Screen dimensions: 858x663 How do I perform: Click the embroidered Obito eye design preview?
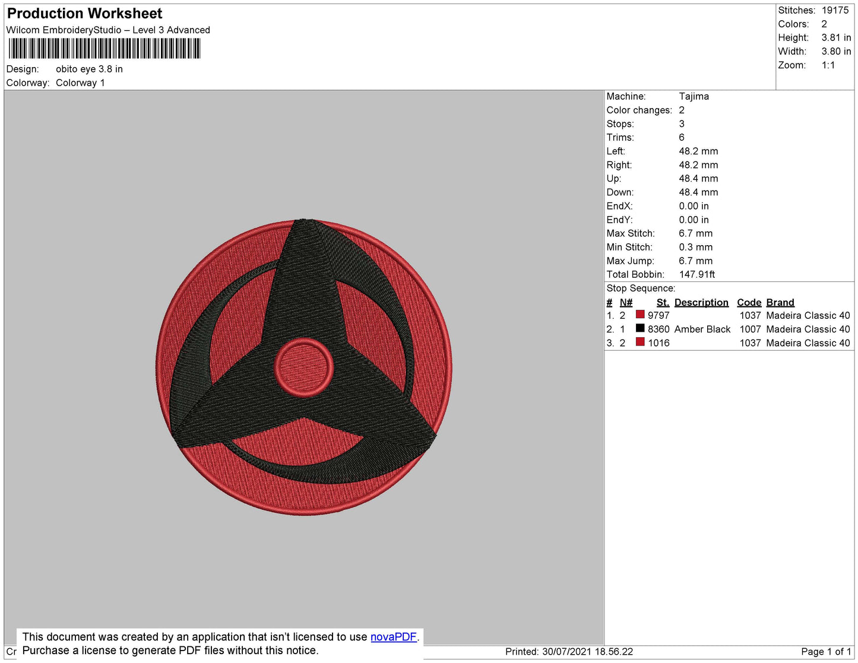point(304,367)
